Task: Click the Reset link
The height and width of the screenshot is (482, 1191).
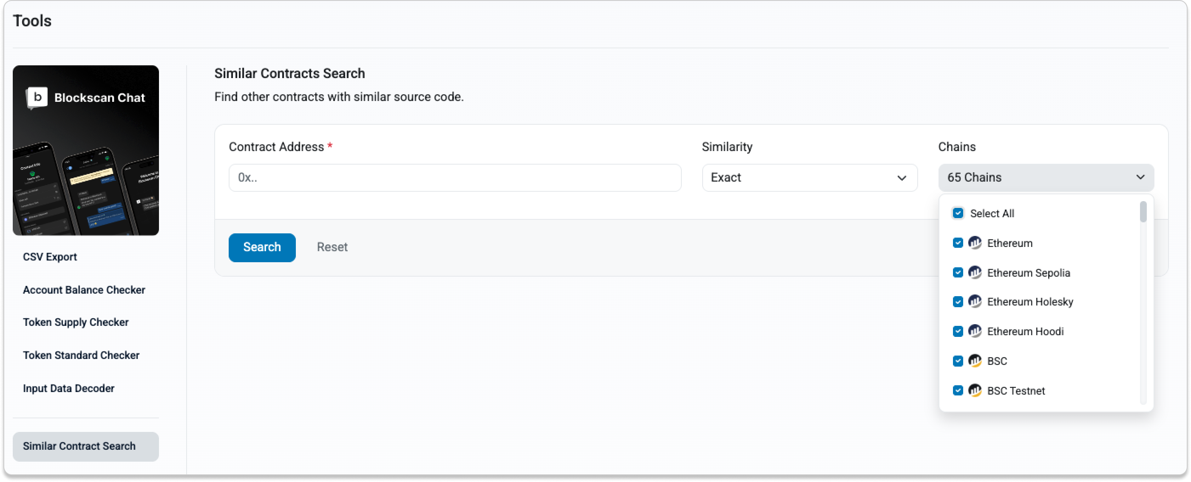Action: point(332,247)
